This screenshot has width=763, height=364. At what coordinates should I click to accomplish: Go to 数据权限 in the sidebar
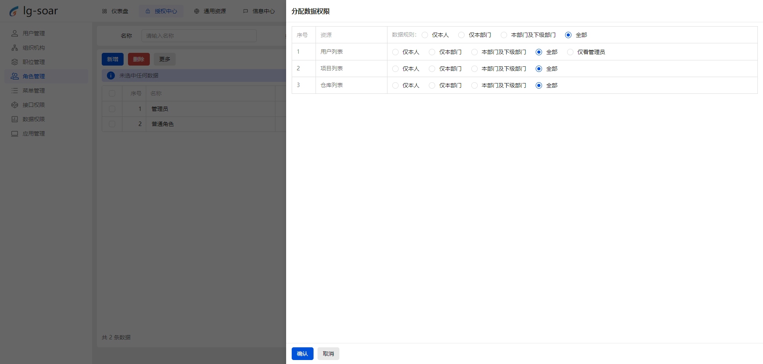[x=46, y=119]
